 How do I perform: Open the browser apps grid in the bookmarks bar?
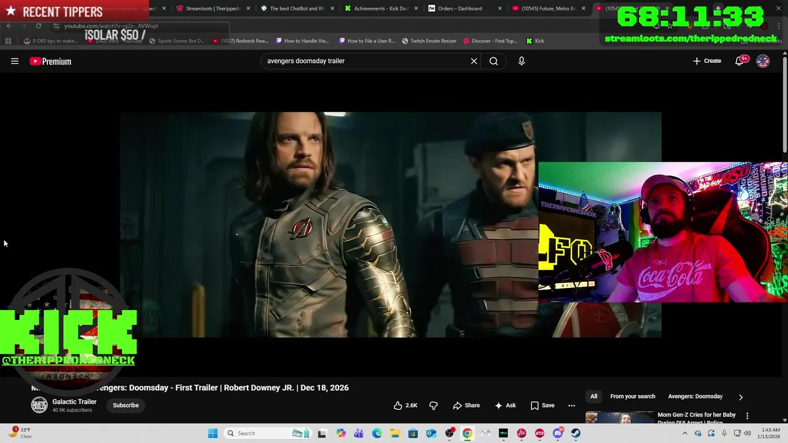pos(8,41)
